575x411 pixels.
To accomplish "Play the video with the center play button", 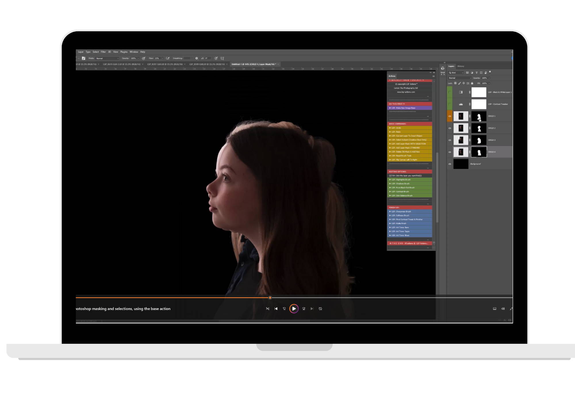I will click(294, 309).
